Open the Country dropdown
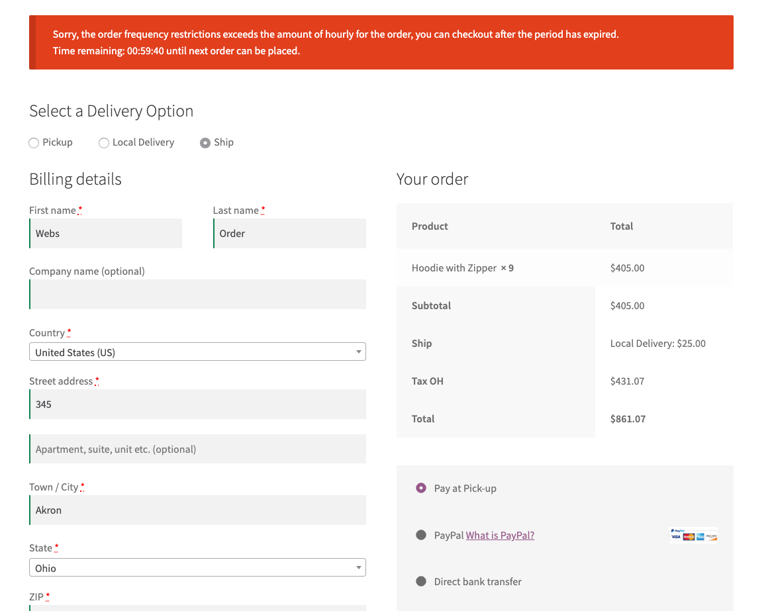Image resolution: width=770 pixels, height=611 pixels. [197, 352]
